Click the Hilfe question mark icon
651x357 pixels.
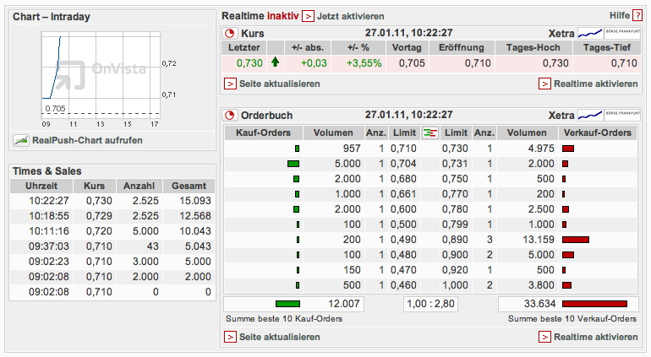click(637, 16)
